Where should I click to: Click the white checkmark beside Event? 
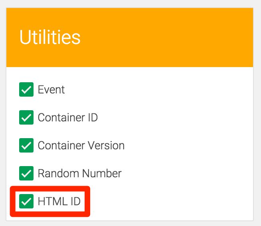click(x=26, y=90)
